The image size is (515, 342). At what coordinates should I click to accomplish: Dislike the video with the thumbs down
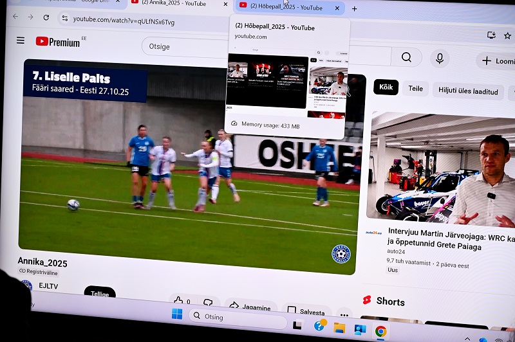(208, 302)
